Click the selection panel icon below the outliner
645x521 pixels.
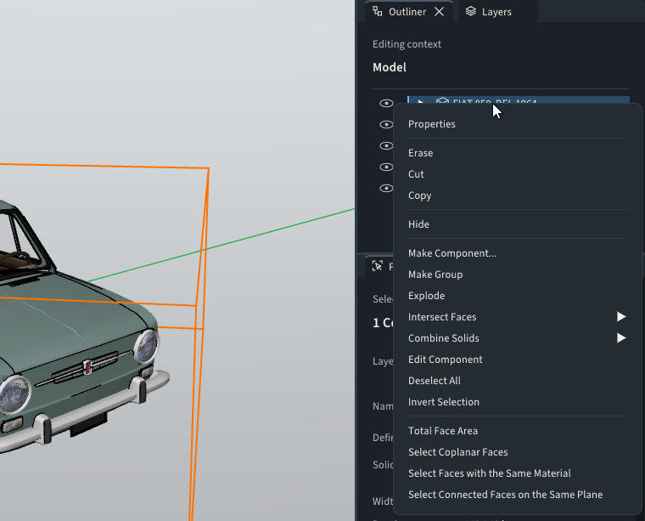tap(377, 266)
